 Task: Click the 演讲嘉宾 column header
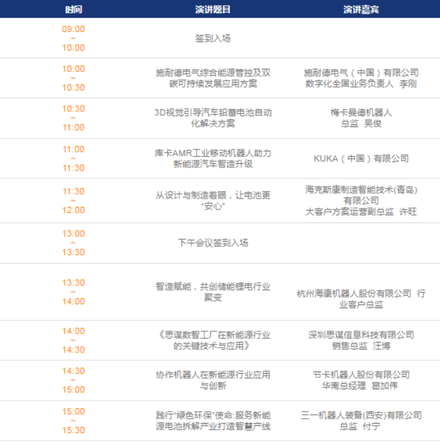pyautogui.click(x=361, y=9)
